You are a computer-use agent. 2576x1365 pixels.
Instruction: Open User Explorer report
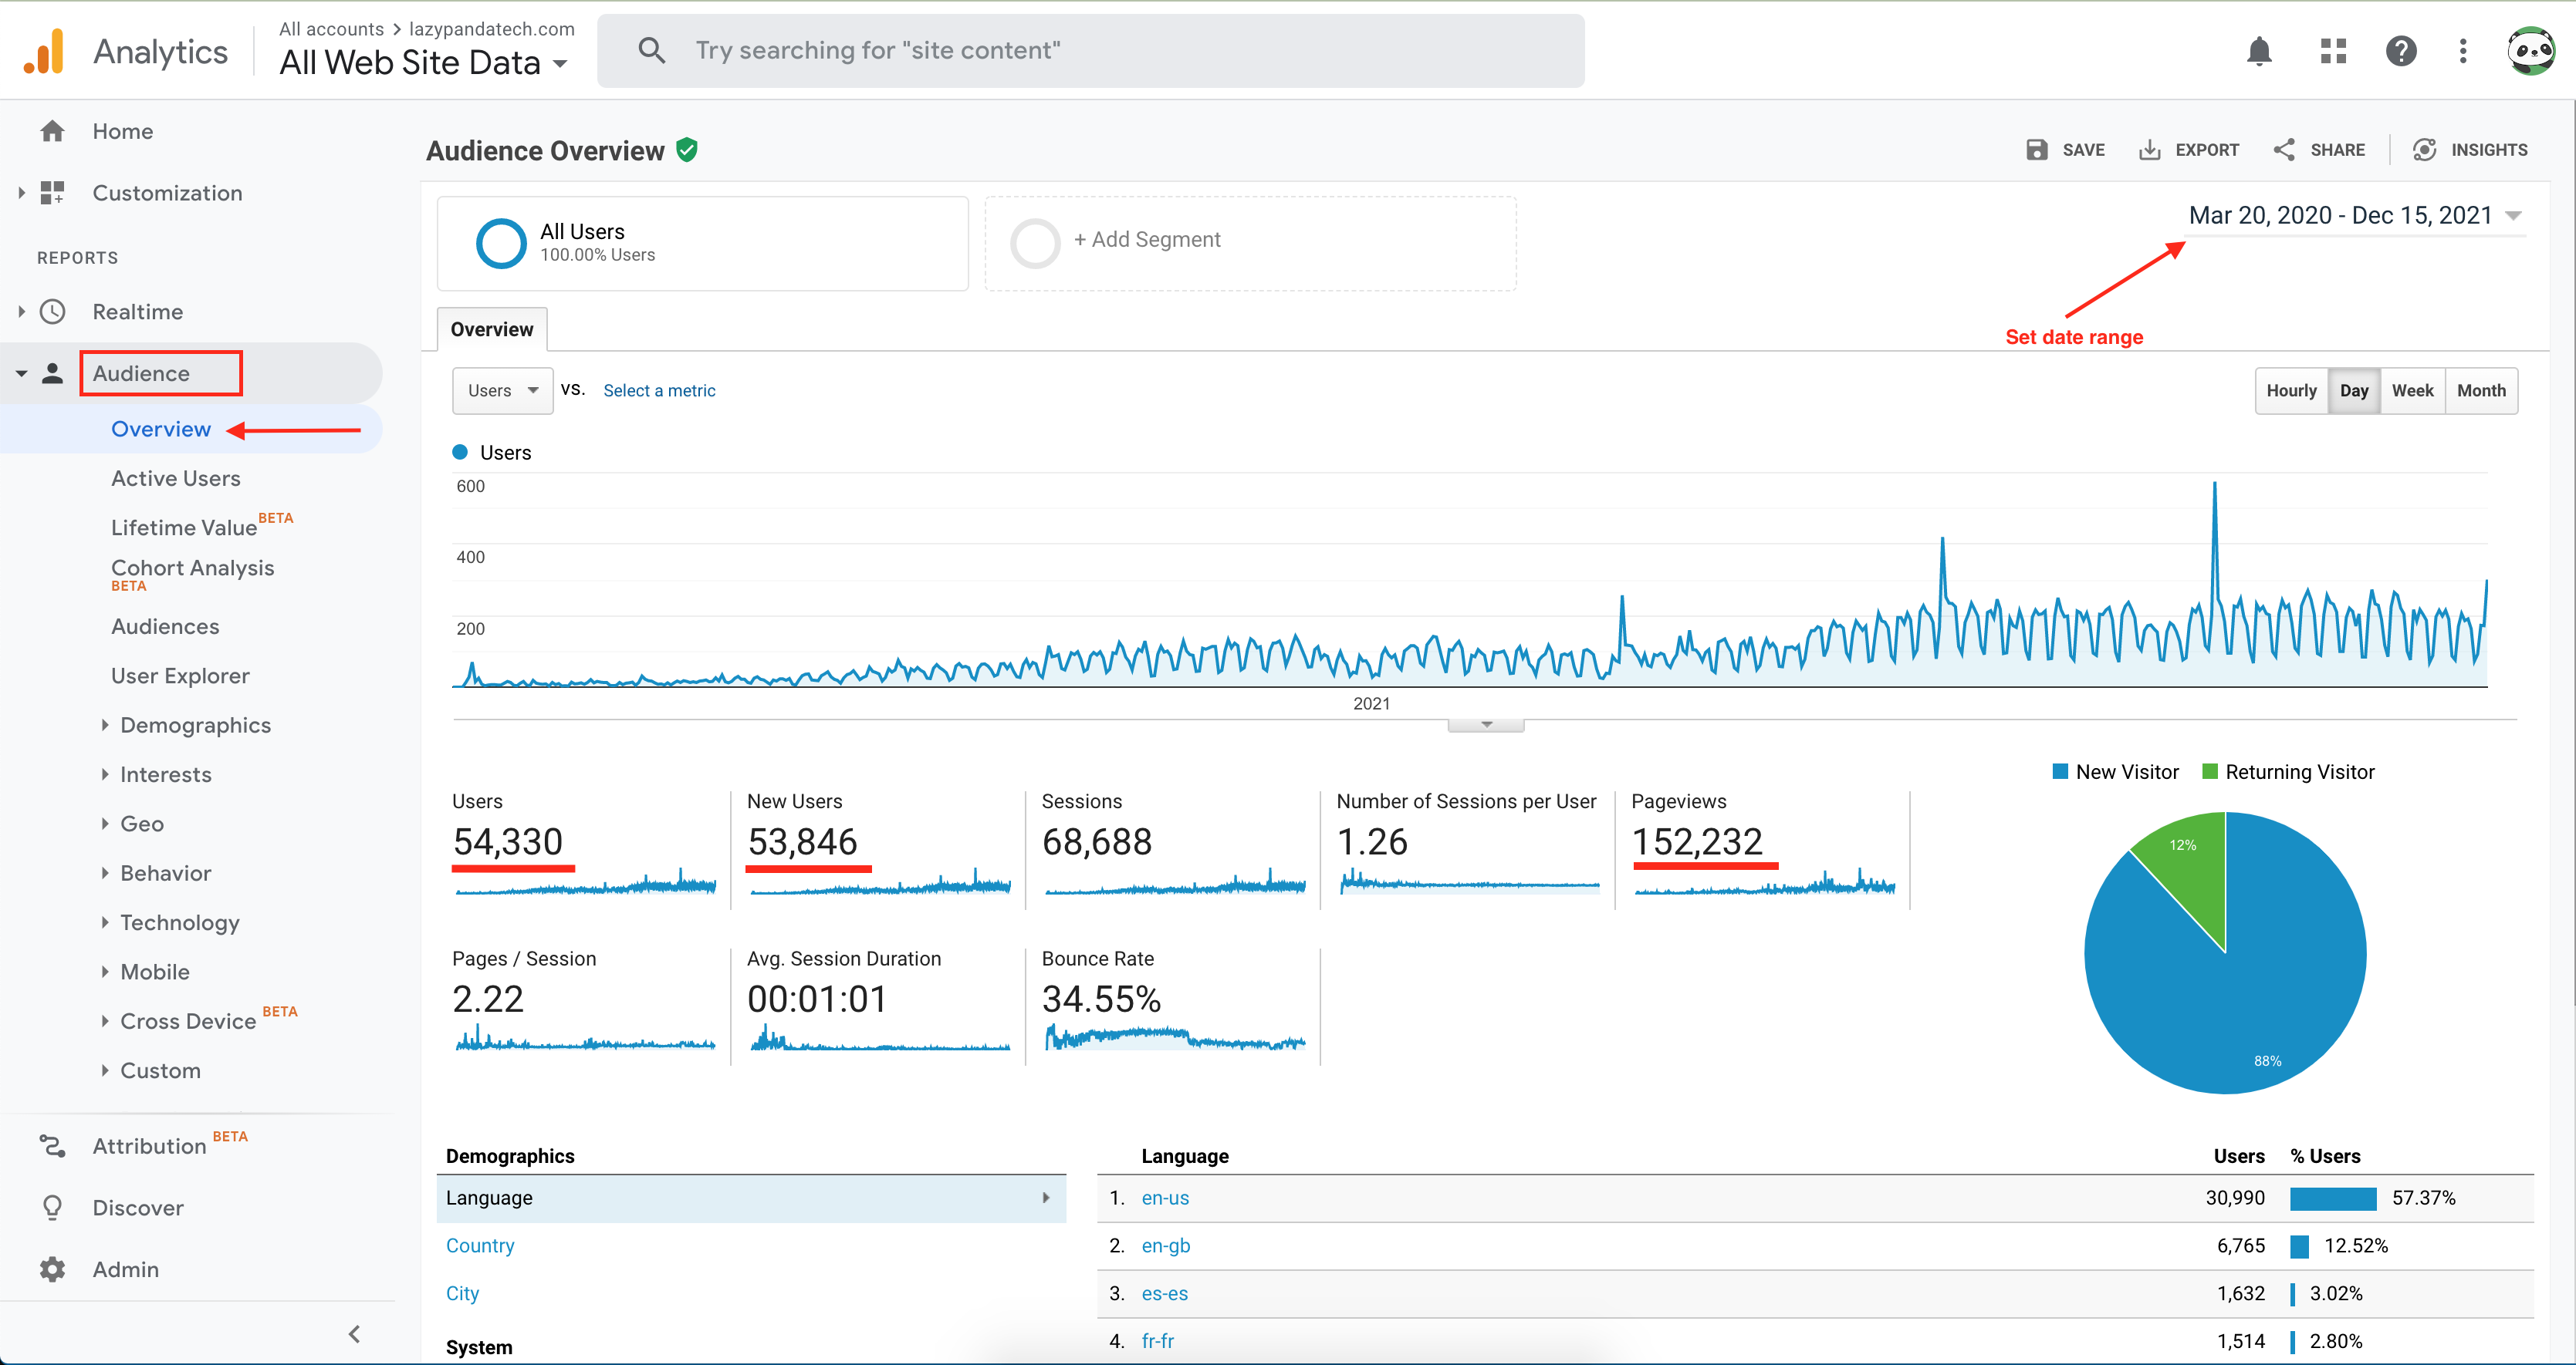click(180, 676)
